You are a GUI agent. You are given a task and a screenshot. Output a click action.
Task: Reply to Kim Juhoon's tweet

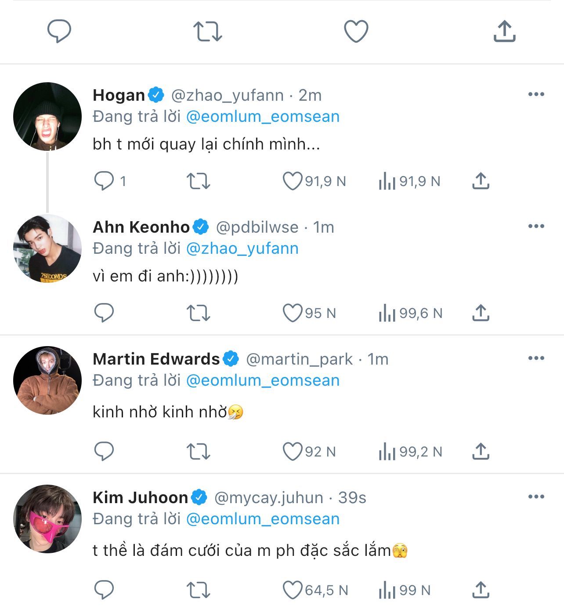pos(104,590)
